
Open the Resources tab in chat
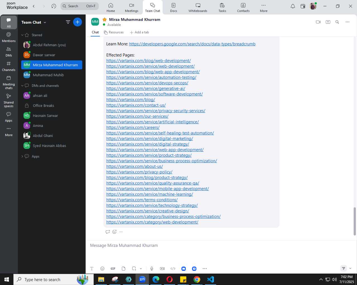pyautogui.click(x=114, y=32)
